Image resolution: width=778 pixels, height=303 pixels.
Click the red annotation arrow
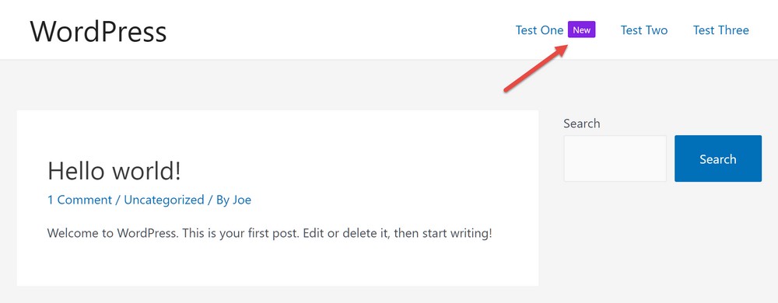tap(536, 68)
